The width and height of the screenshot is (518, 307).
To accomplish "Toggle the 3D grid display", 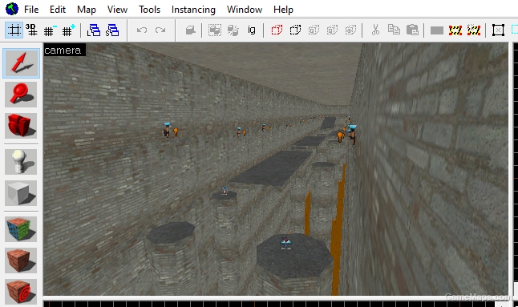I will pyautogui.click(x=31, y=30).
